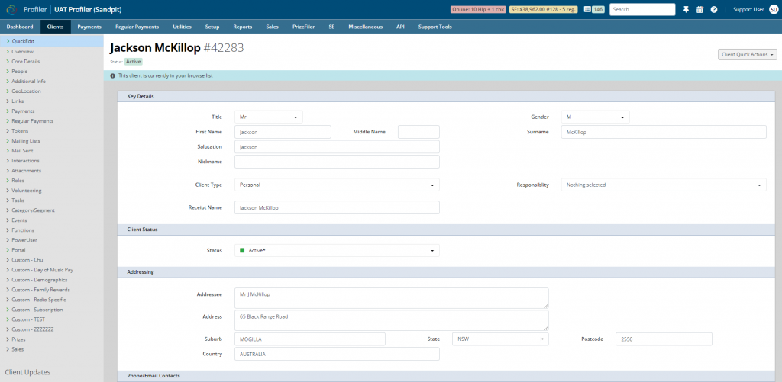This screenshot has height=382, width=782.
Task: Open the Status Active dropdown
Action: tap(337, 251)
